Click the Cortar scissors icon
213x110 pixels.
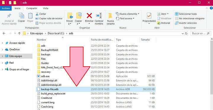37,14
